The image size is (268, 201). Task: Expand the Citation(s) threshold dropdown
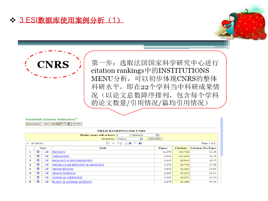[157, 135]
